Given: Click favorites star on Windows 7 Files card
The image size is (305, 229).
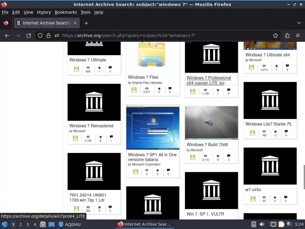Looking at the screenshot, I should (x=159, y=88).
